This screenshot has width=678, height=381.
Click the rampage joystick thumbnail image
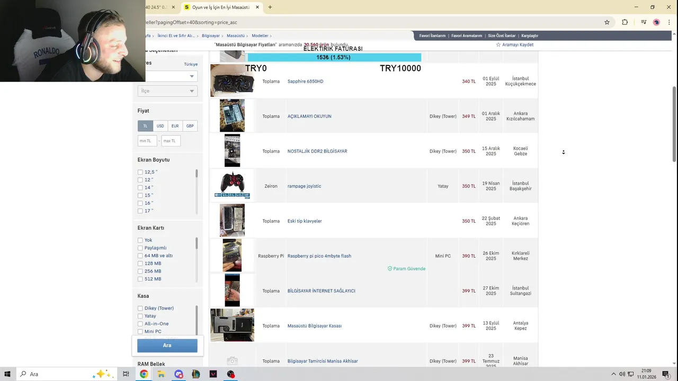click(232, 185)
